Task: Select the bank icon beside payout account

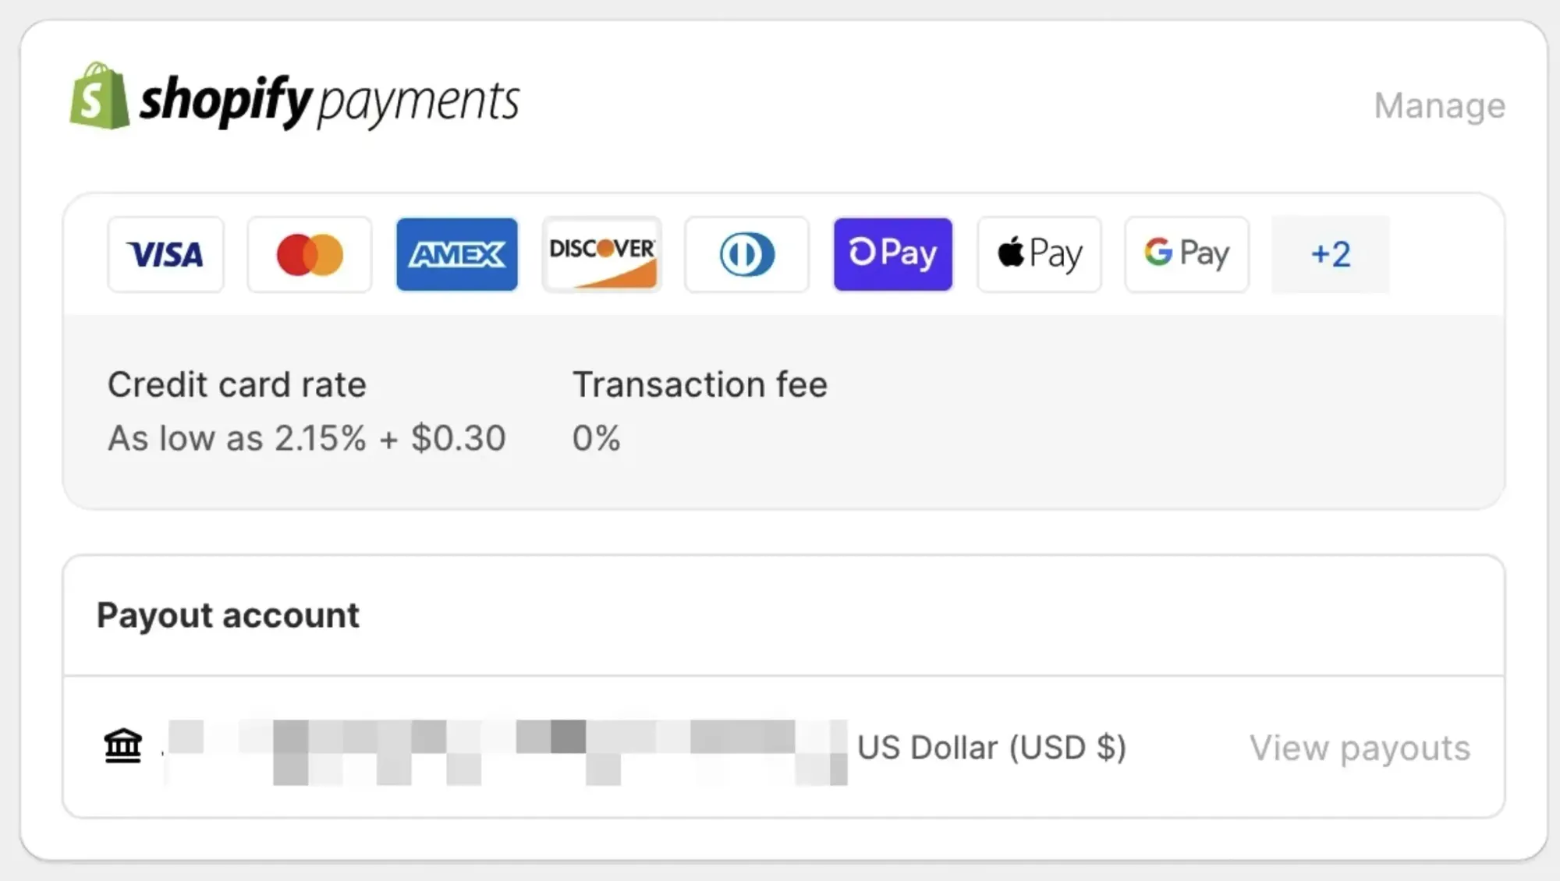Action: coord(122,746)
